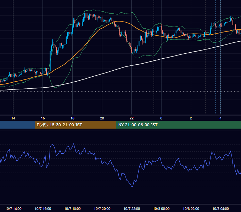This screenshot has height=212, width=241.
Task: Click the 10/7 22:00 date label
Action: pos(132,208)
